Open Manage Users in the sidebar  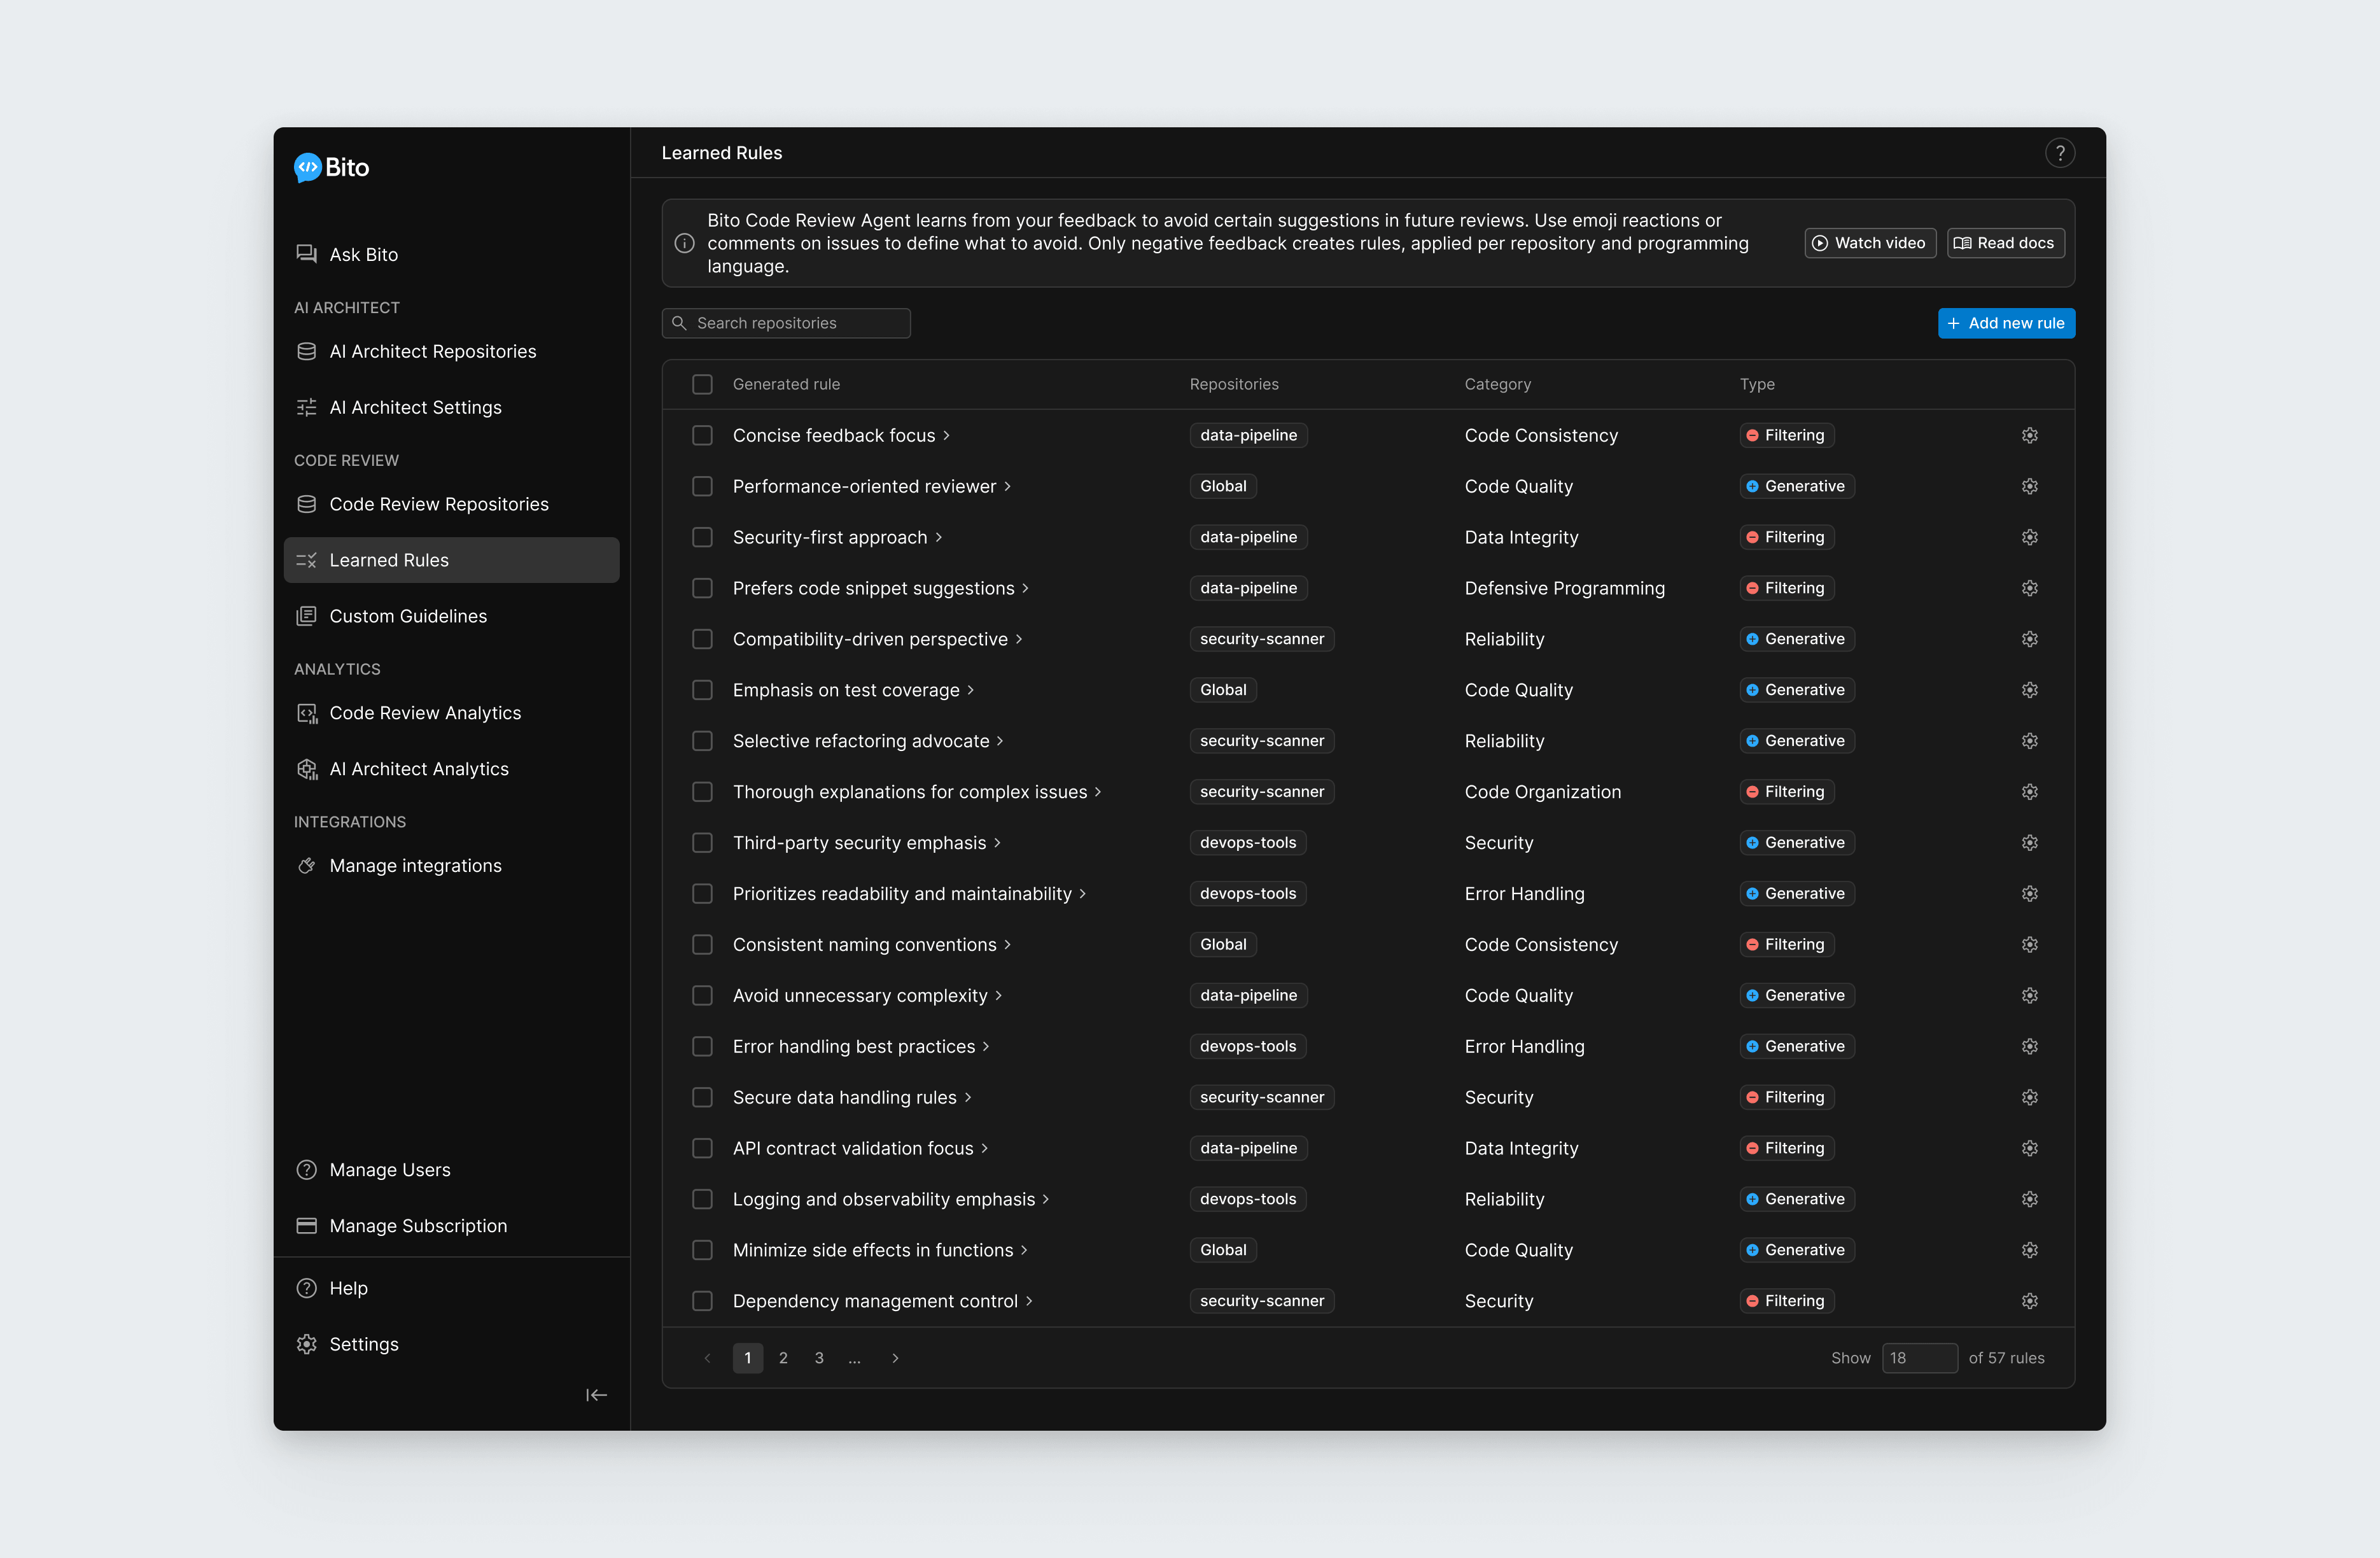pos(451,1170)
